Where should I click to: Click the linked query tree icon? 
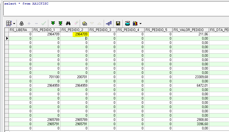(109, 23)
